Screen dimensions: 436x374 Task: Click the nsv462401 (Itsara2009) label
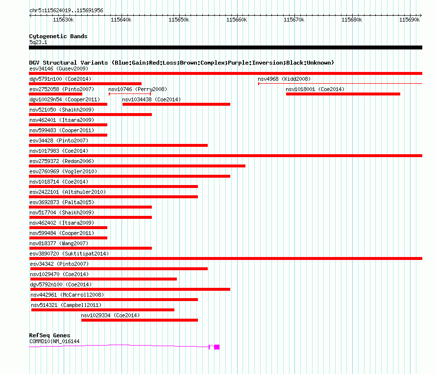[62, 120]
